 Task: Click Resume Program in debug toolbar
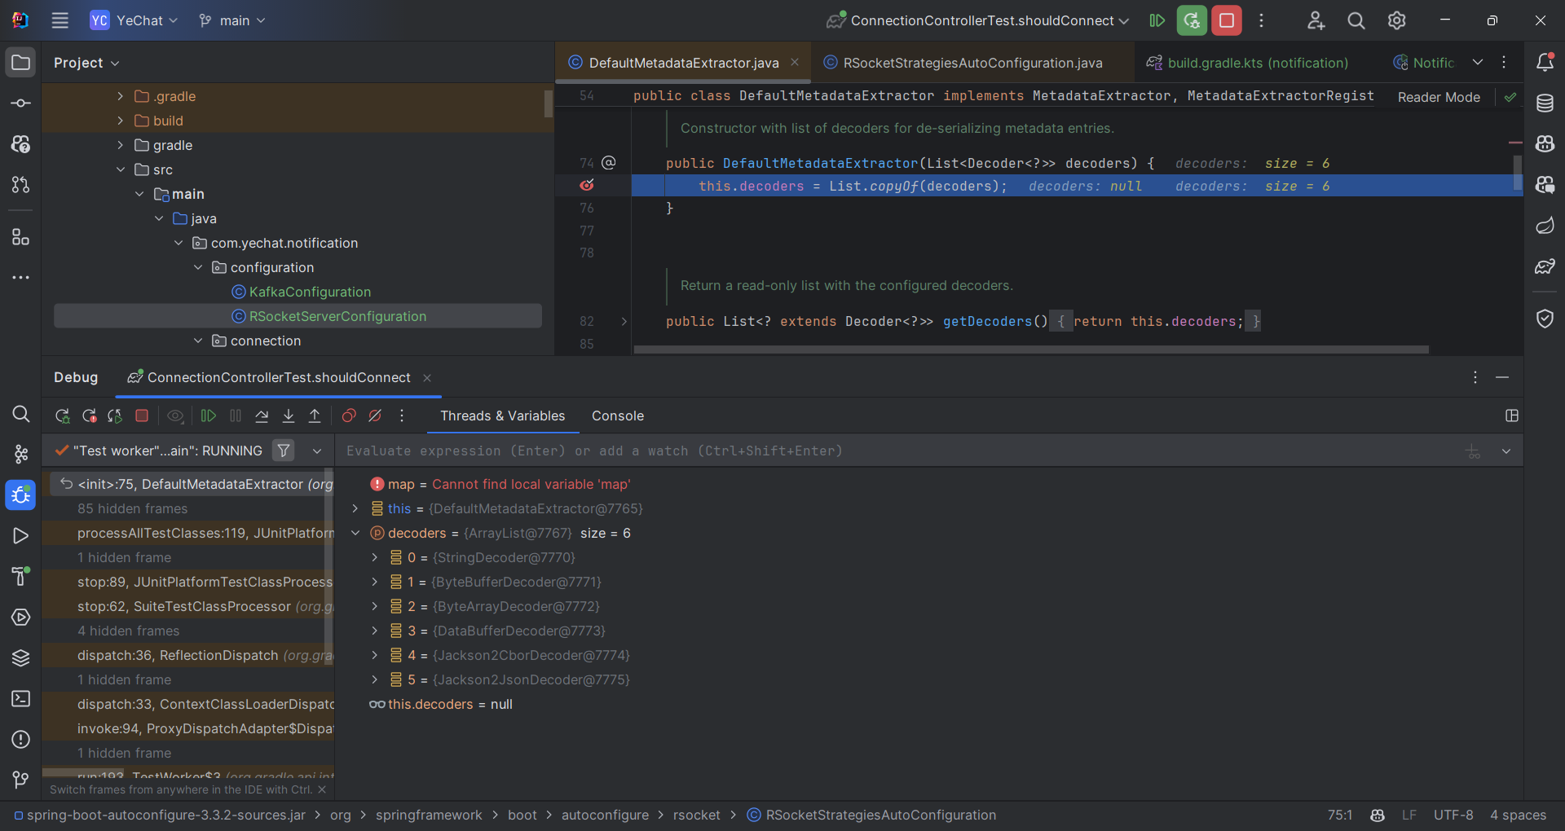tap(209, 416)
